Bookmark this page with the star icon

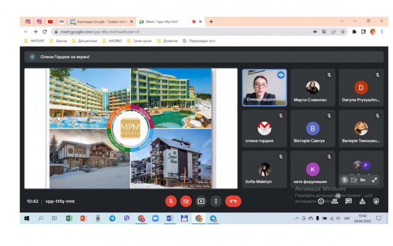342,32
